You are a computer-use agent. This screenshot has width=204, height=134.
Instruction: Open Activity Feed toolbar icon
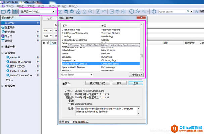[x=144, y=12]
